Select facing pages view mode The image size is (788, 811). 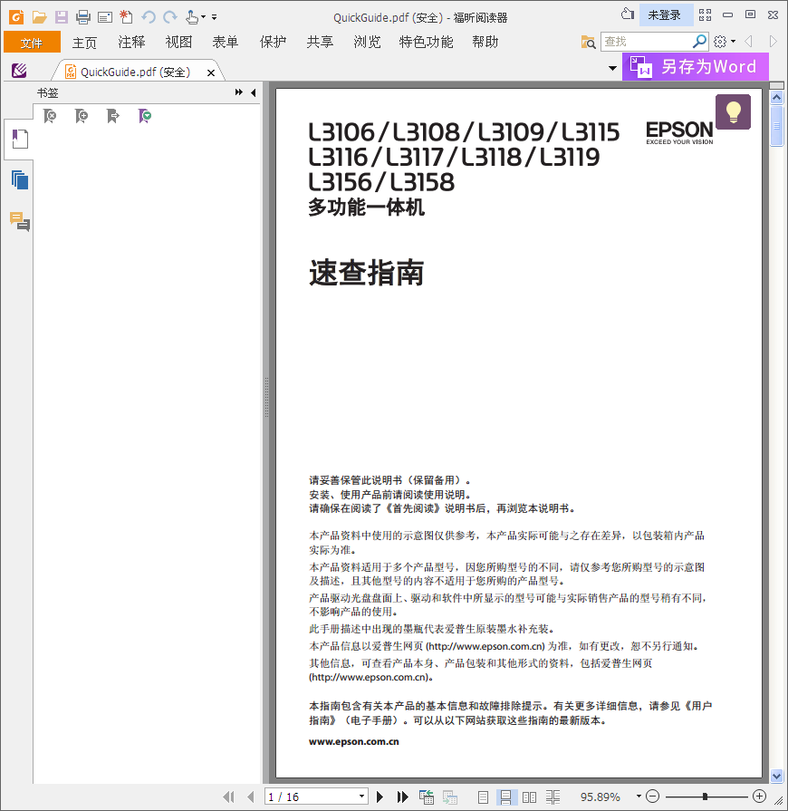530,797
